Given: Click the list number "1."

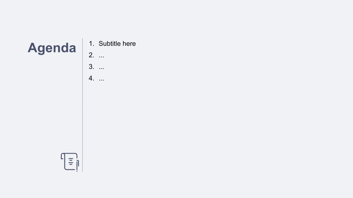Looking at the screenshot, I should coord(91,44).
